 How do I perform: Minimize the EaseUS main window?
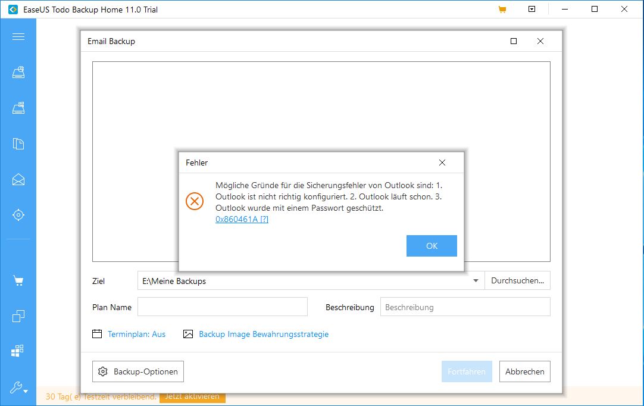tap(565, 9)
